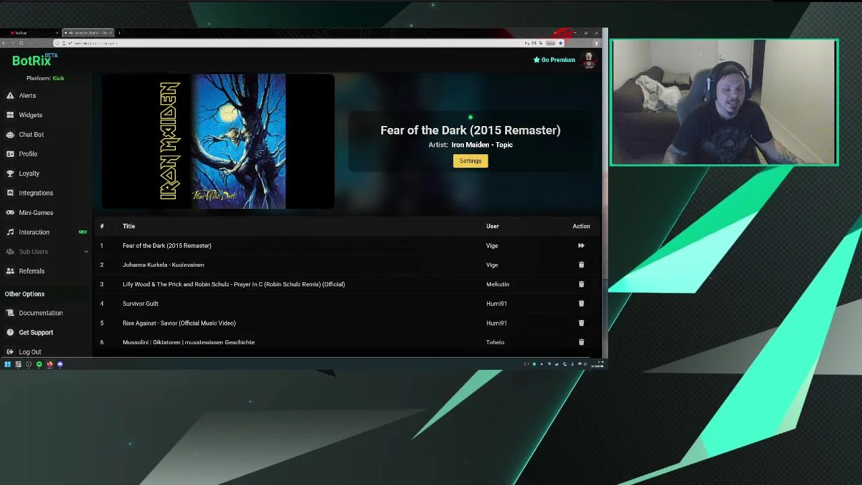Go to the Mini-Games label
The image size is (862, 485).
pos(36,213)
